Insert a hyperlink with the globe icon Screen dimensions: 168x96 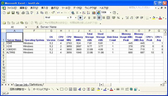coord(73,13)
